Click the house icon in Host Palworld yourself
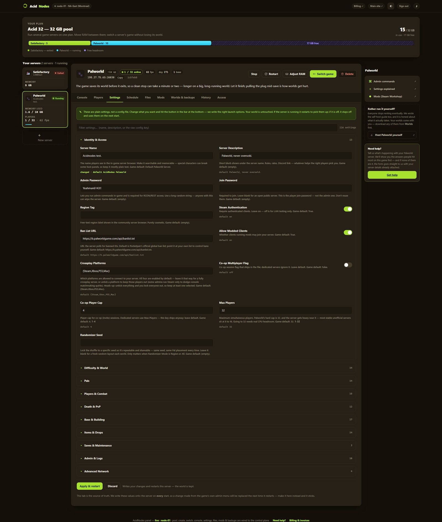This screenshot has width=442, height=522. tap(372, 135)
